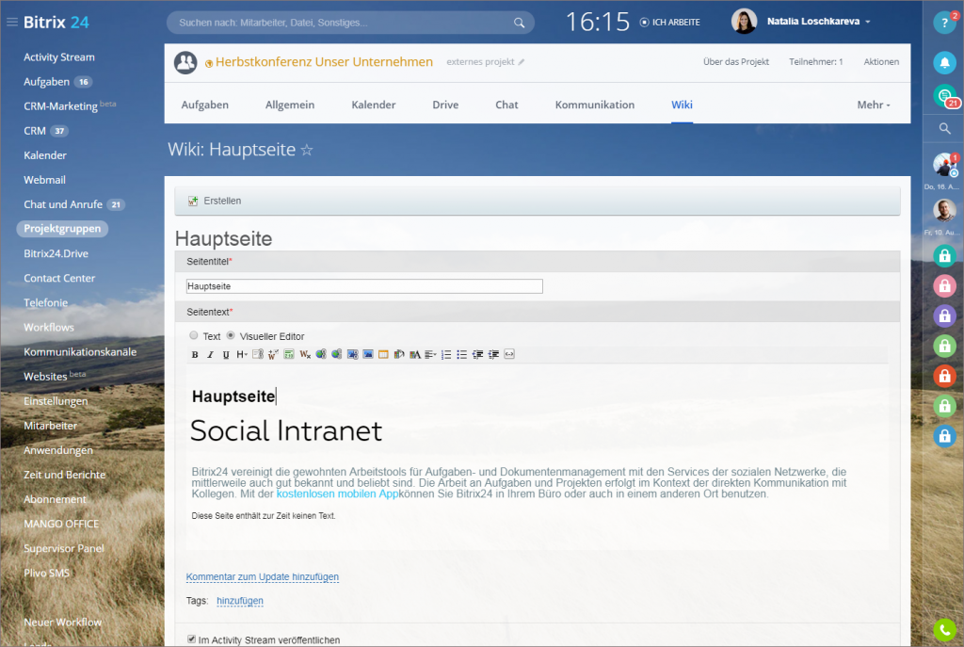Open notifications bell icon
This screenshot has width=964, height=647.
[x=944, y=62]
